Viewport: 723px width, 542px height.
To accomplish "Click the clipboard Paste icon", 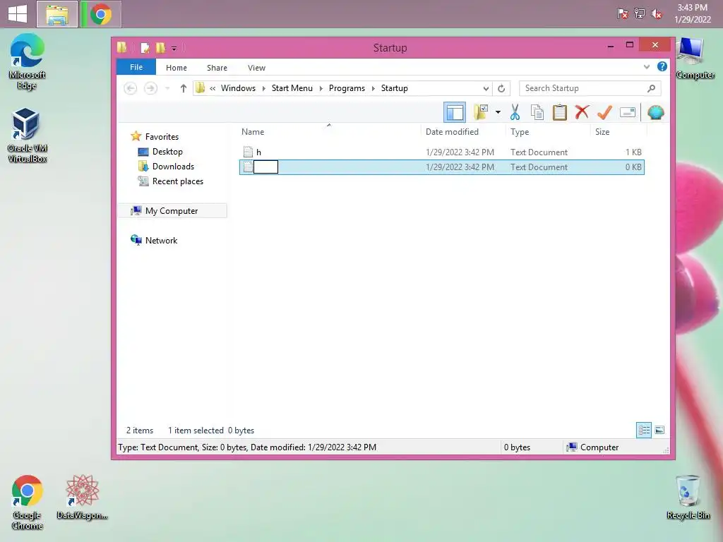I will [559, 112].
